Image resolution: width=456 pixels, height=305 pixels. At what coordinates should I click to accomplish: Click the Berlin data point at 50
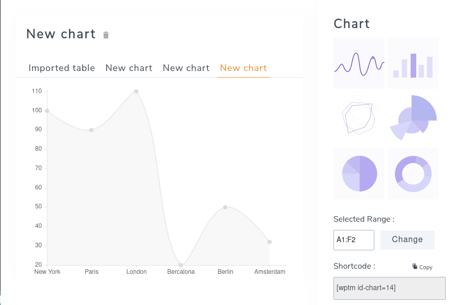click(225, 207)
